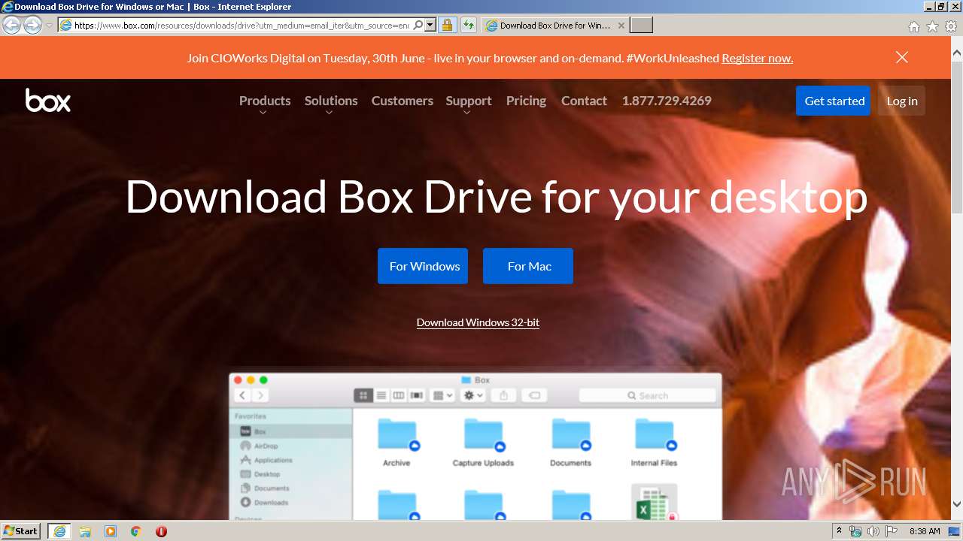Expand the Solutions menu

click(331, 101)
